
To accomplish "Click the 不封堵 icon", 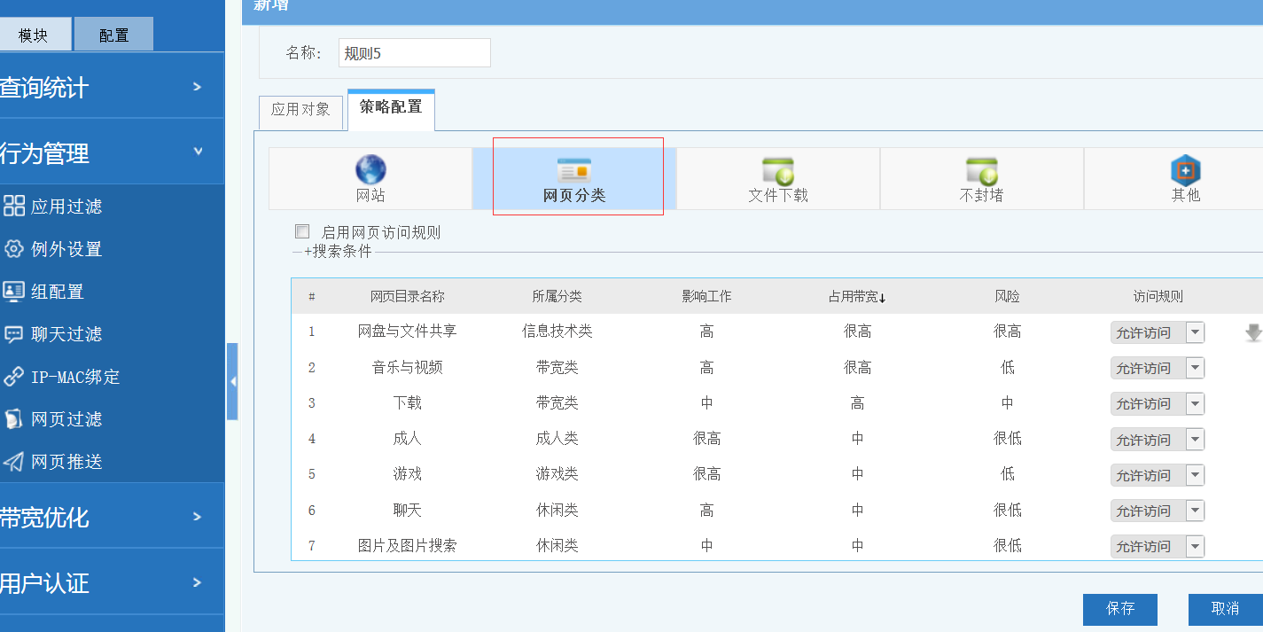I will point(981,170).
